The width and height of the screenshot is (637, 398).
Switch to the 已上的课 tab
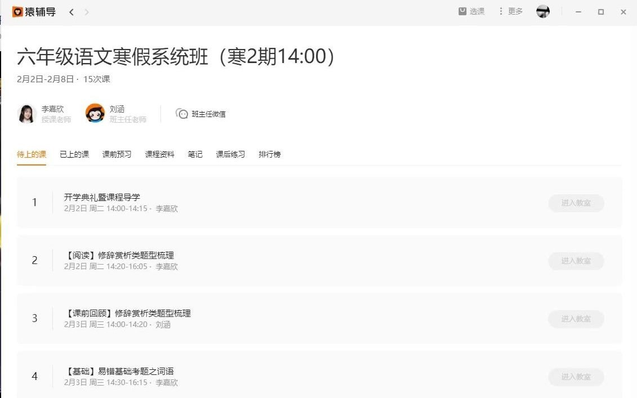pos(74,154)
